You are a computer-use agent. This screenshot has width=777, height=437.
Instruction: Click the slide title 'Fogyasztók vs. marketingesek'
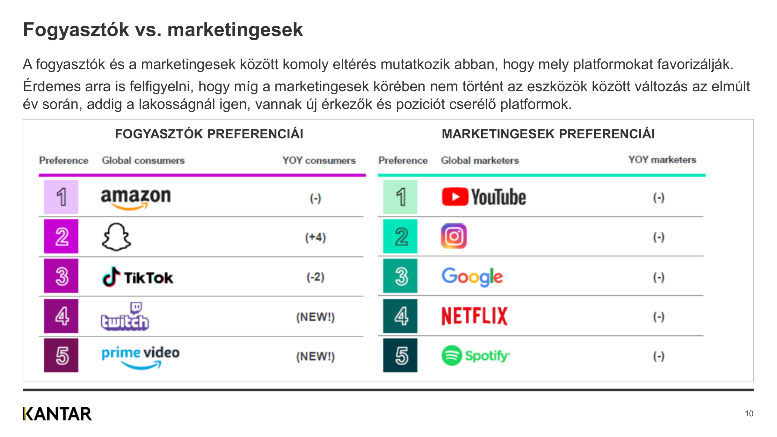[163, 30]
